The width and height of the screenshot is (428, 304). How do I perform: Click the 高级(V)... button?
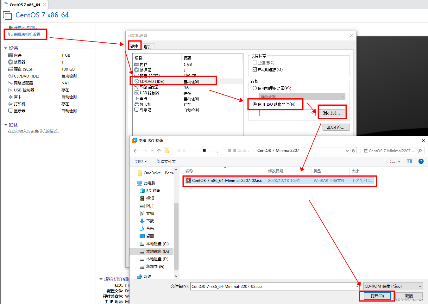(x=336, y=127)
